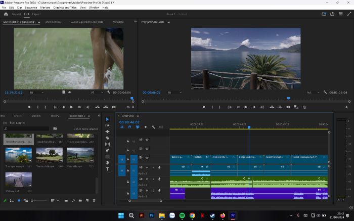
Task: Click Insert button in Source monitor
Action: pos(98,107)
